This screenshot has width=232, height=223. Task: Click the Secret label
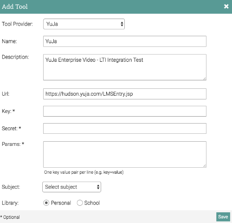[x=11, y=128]
